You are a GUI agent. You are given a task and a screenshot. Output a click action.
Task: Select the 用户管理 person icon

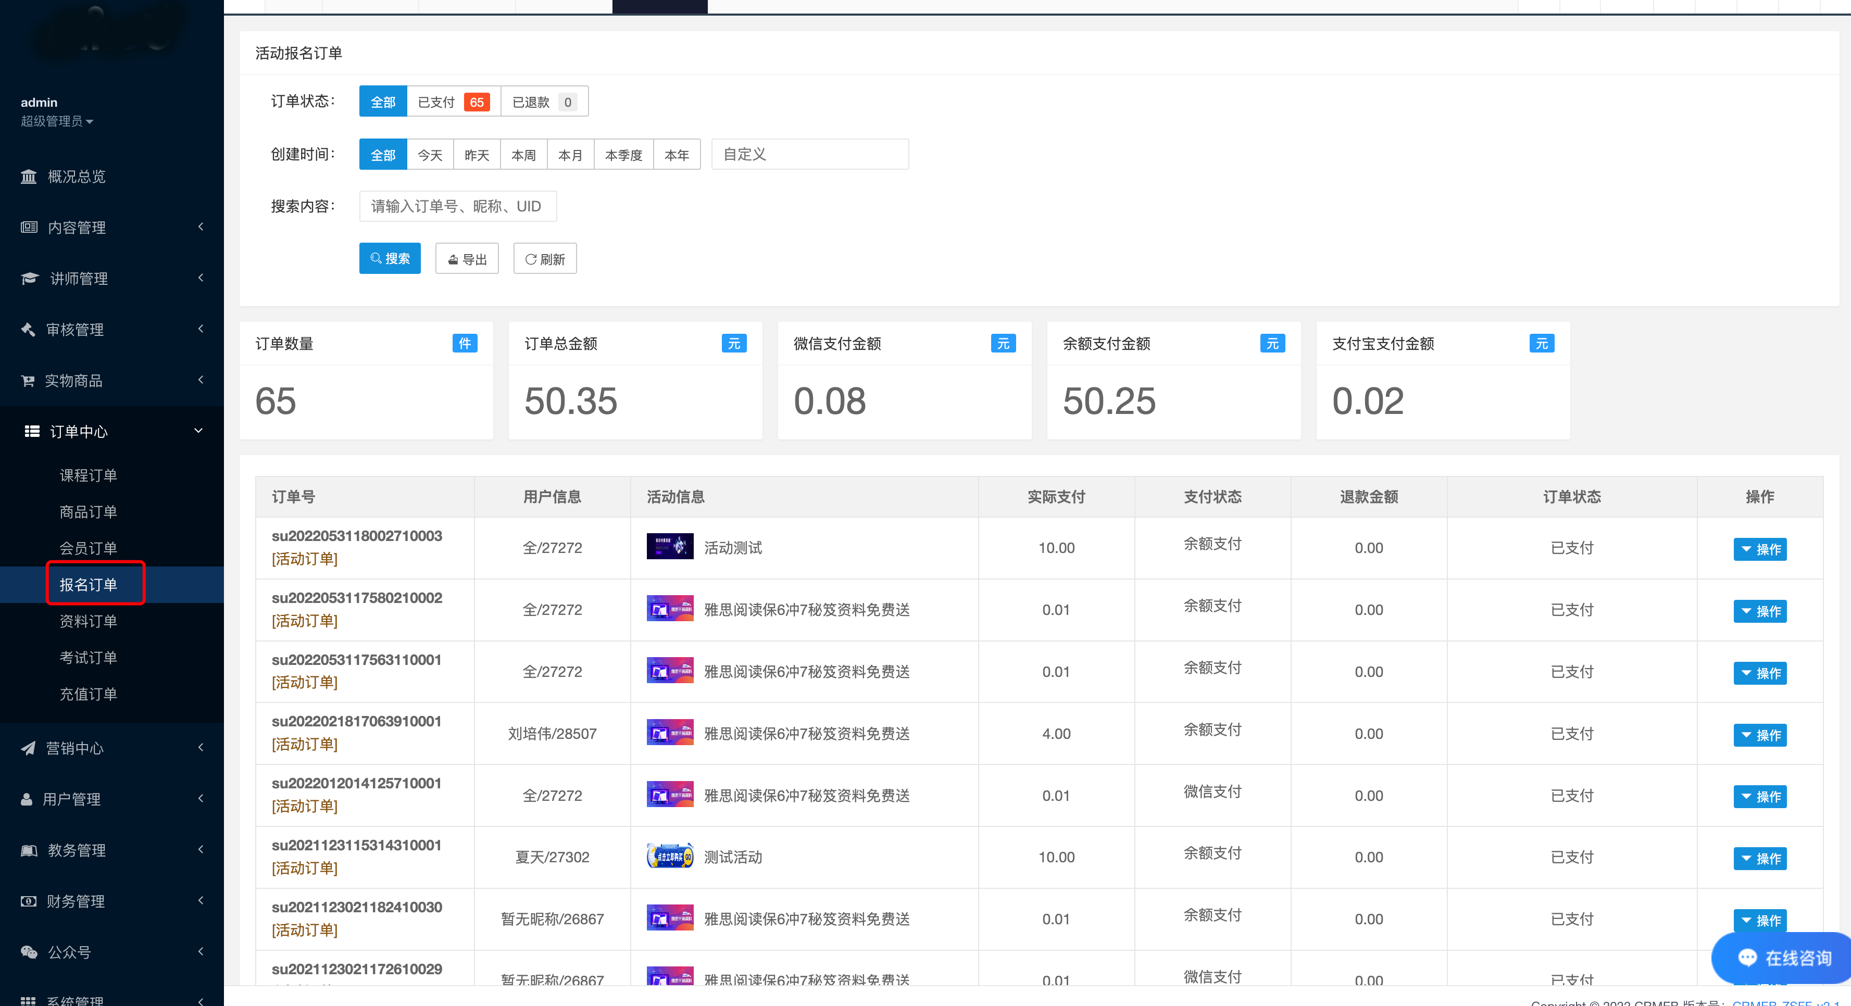[27, 799]
